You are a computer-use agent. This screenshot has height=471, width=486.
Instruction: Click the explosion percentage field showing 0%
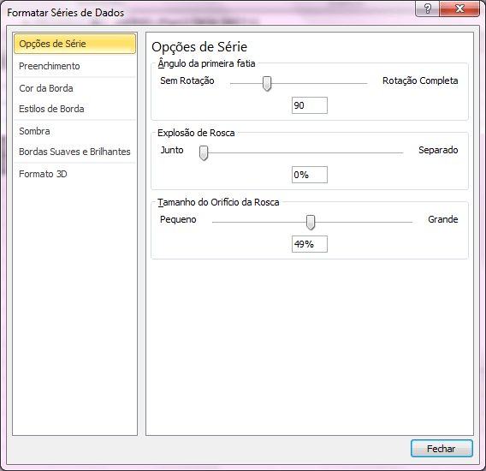click(x=310, y=175)
